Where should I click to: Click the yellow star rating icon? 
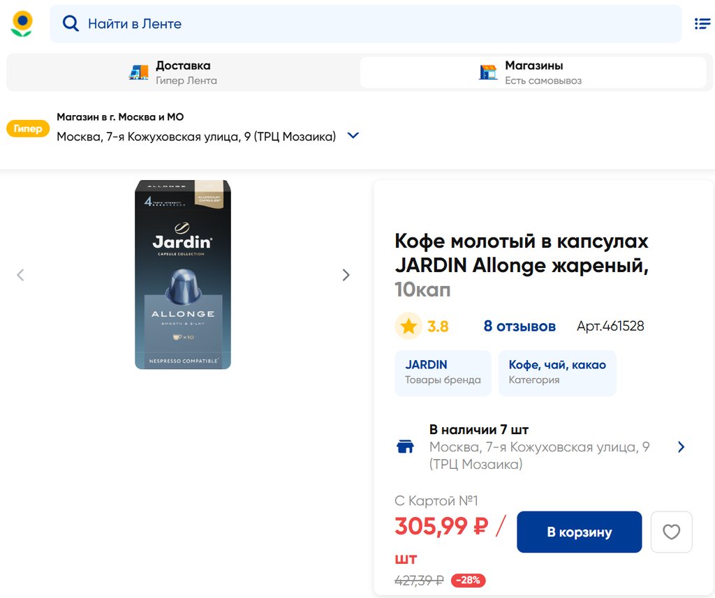[x=408, y=327]
